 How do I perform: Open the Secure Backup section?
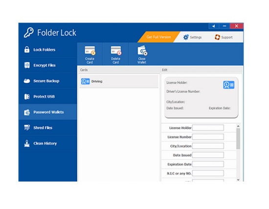[x=48, y=81]
